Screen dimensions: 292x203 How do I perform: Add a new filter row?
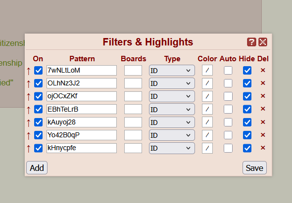37,168
